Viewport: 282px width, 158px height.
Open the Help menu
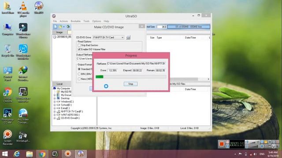pos(106,21)
